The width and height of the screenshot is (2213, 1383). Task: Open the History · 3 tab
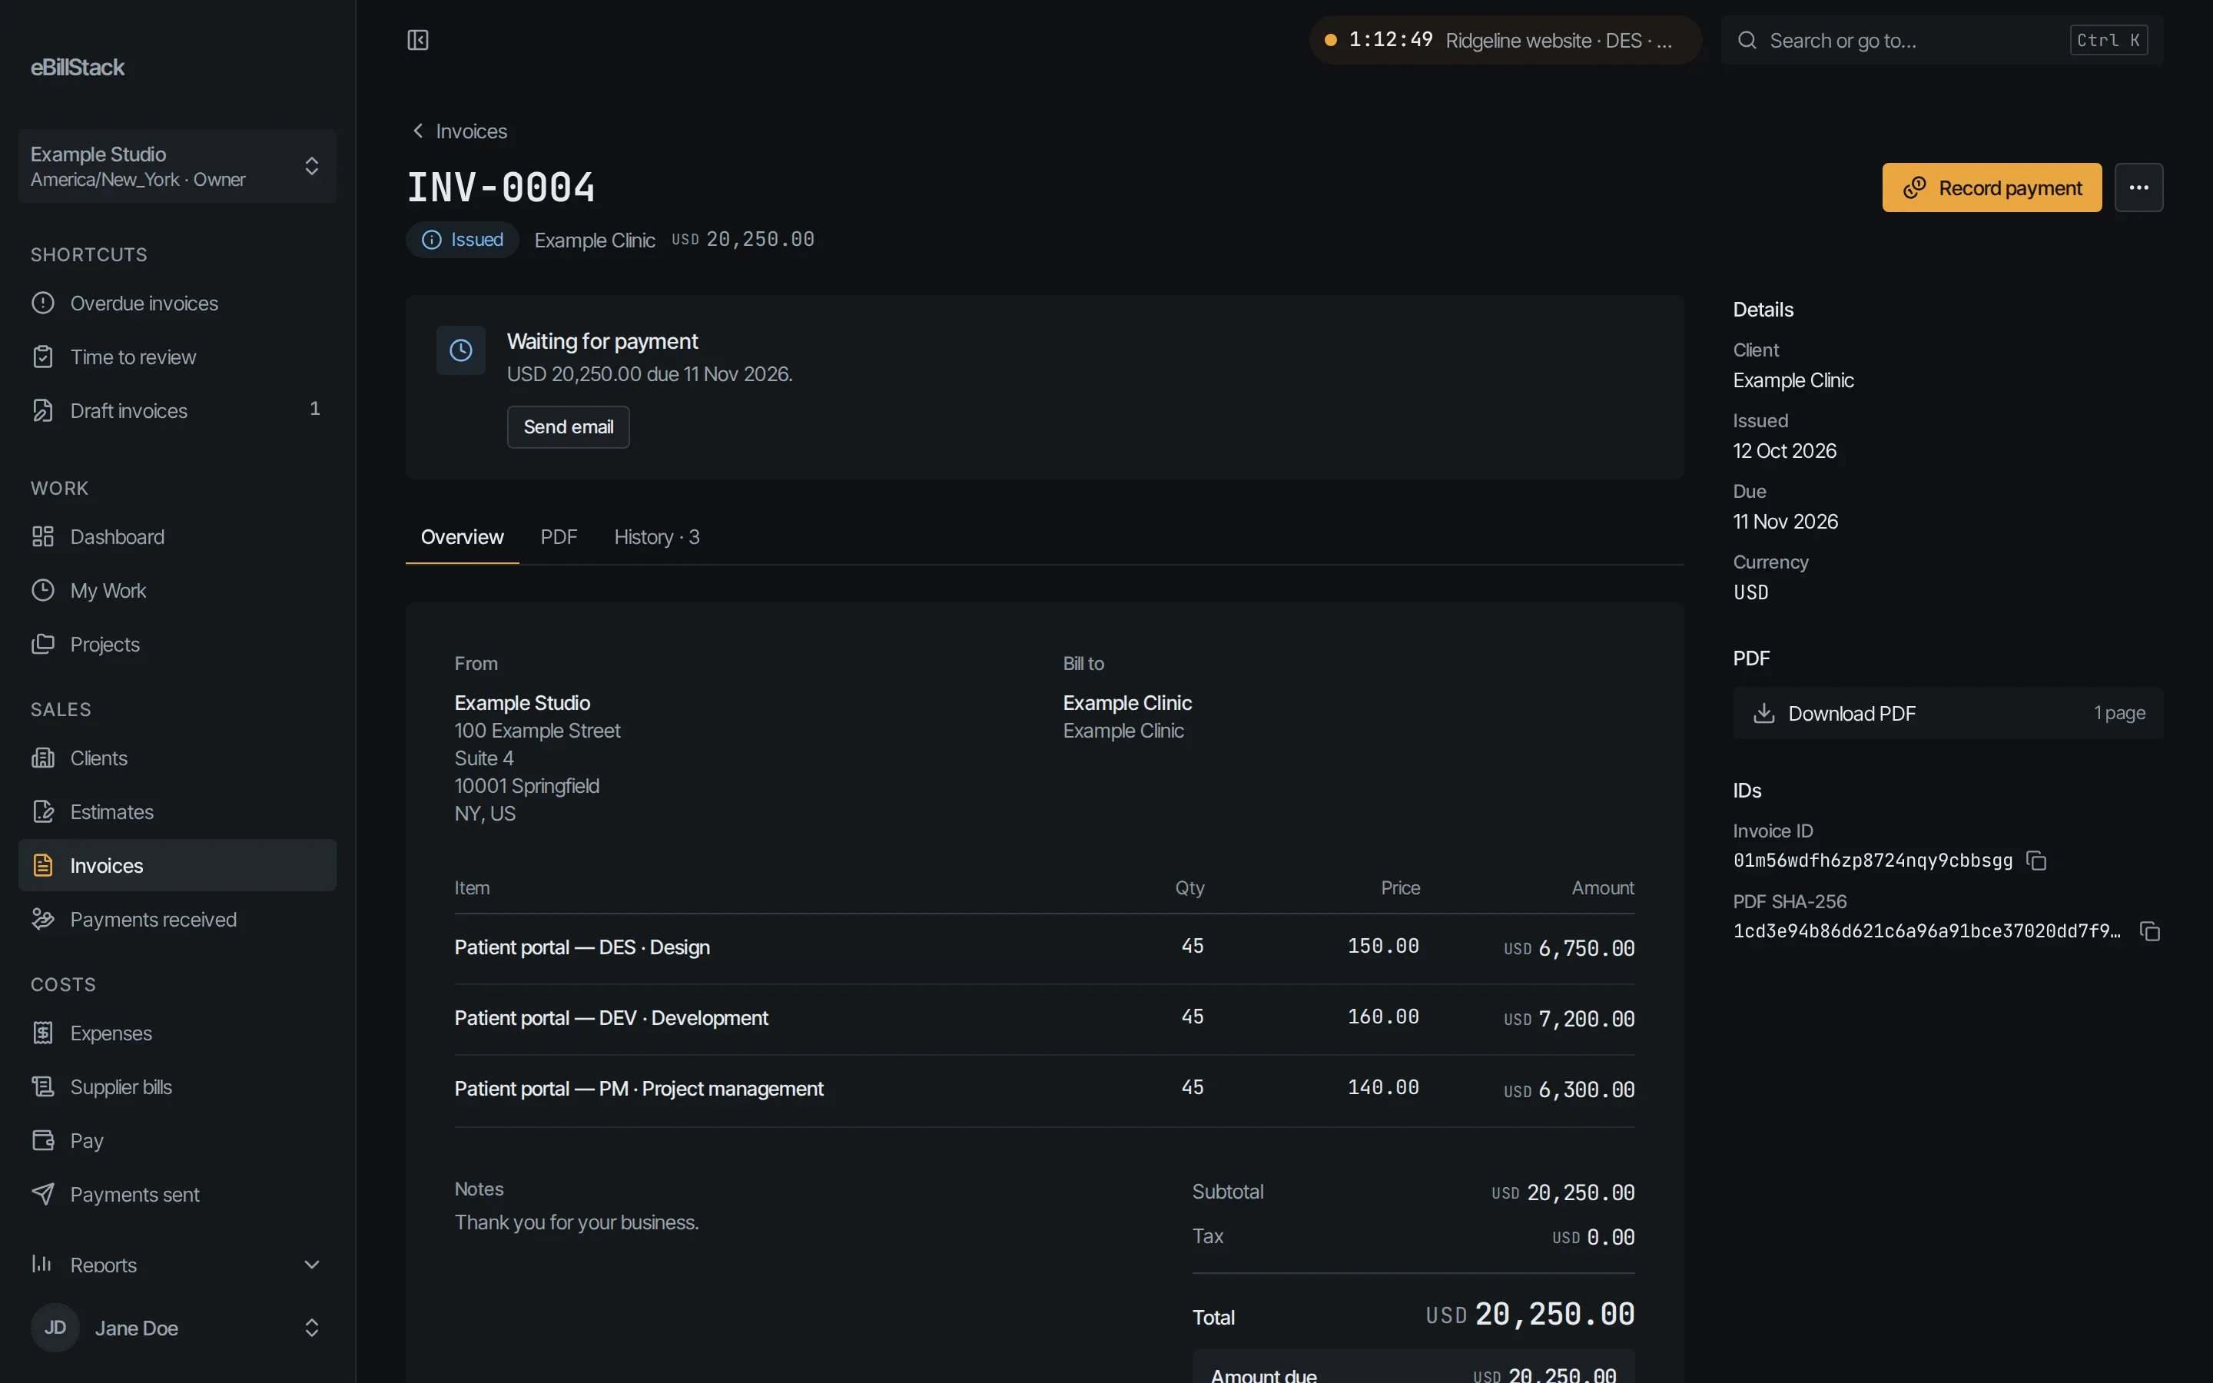(656, 538)
